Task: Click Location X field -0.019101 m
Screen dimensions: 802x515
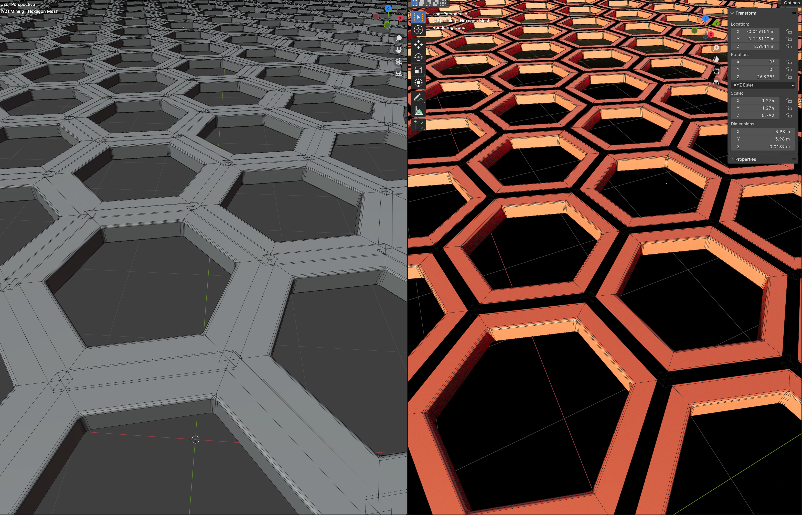Action: tap(755, 31)
